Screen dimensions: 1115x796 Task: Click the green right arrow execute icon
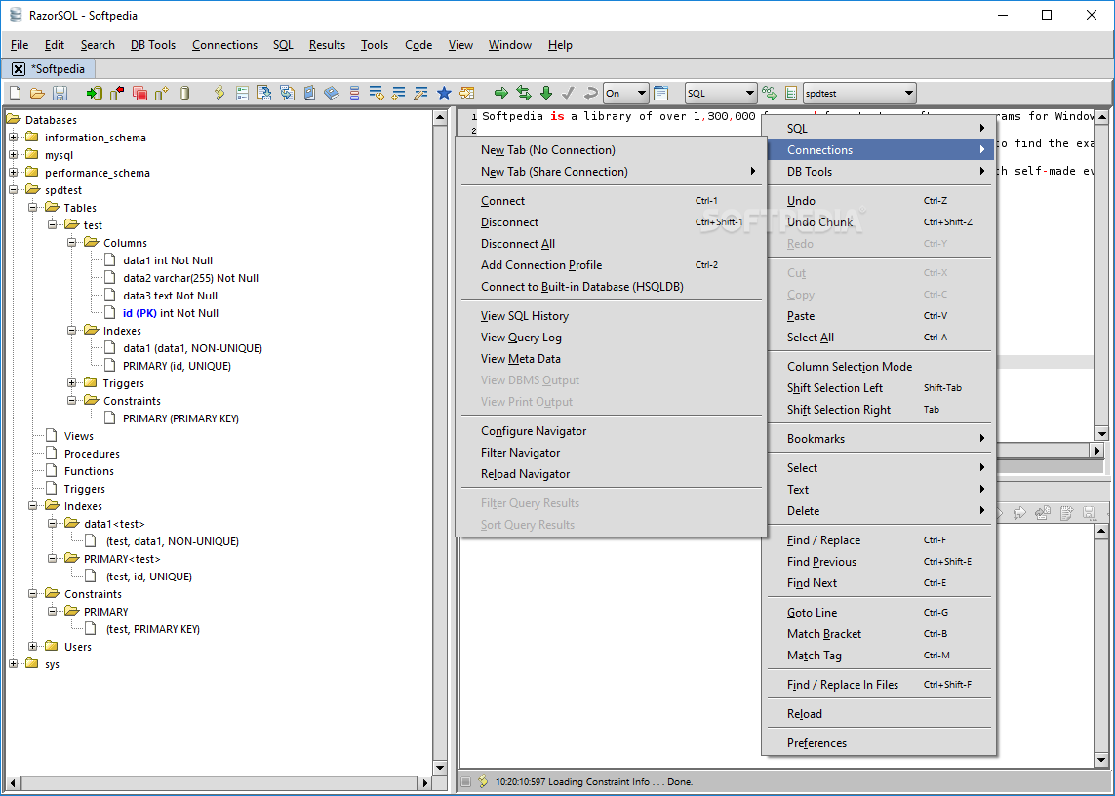coord(500,93)
